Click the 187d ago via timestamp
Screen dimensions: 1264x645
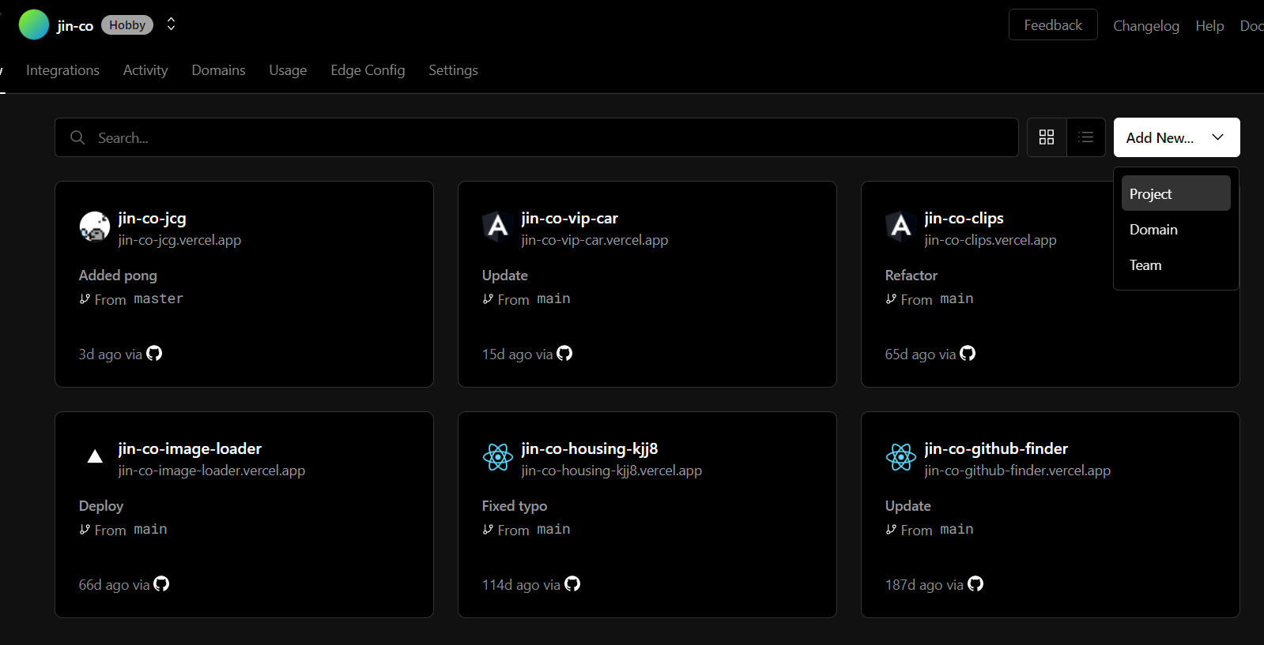pyautogui.click(x=924, y=585)
